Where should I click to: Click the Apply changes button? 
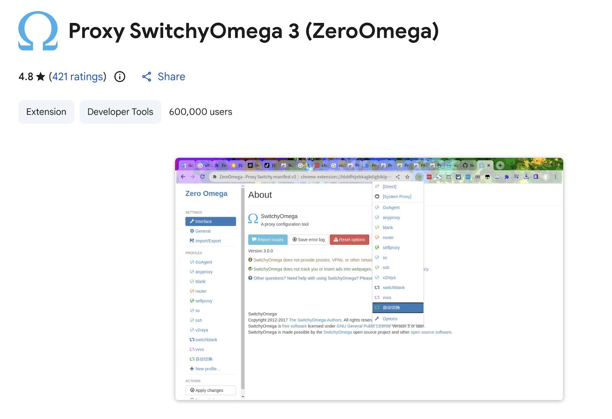pyautogui.click(x=210, y=390)
